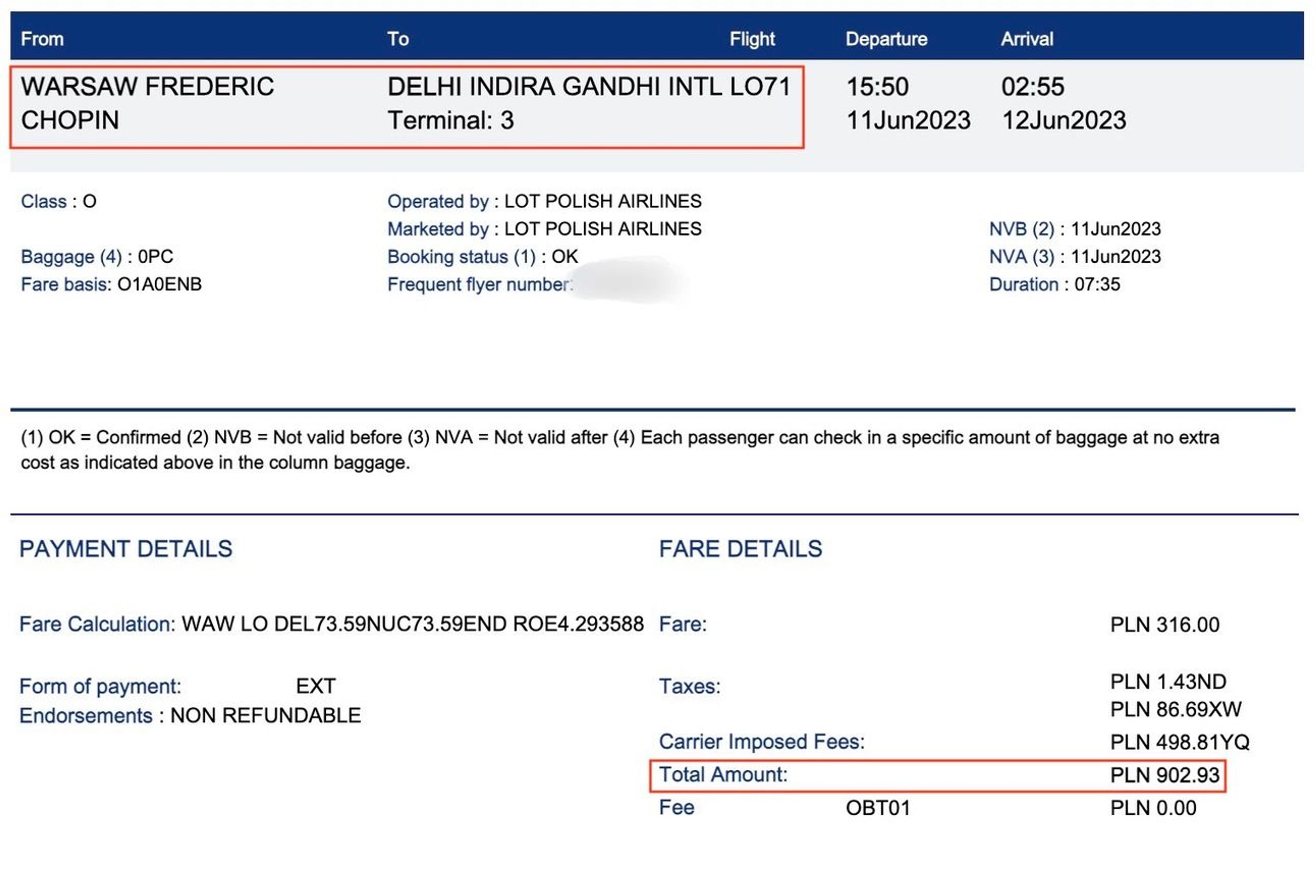1316x878 pixels.
Task: Click the 02:55 arrival time
Action: point(1032,87)
